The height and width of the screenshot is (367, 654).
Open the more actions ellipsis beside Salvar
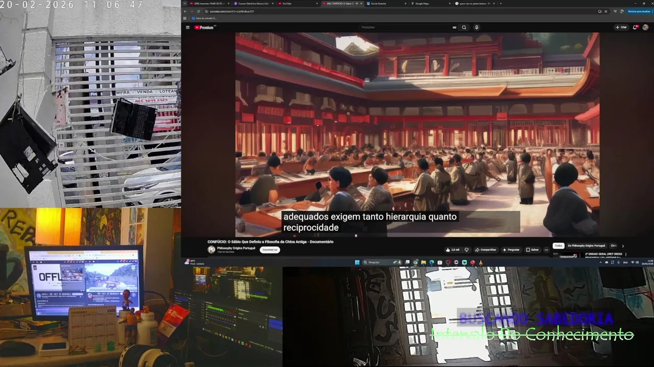click(x=546, y=250)
